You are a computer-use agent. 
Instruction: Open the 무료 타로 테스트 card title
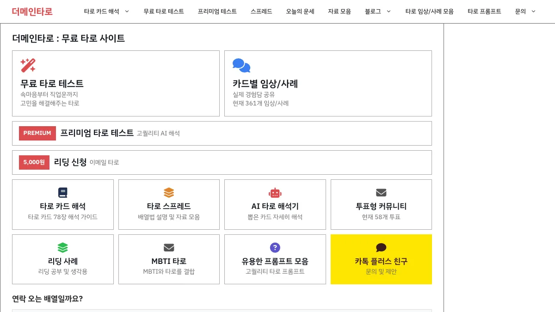pyautogui.click(x=52, y=84)
